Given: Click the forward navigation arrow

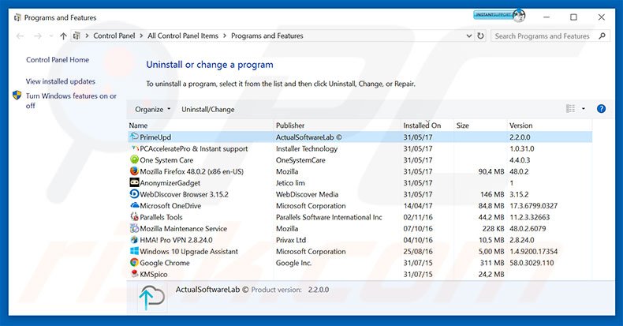Looking at the screenshot, I should tap(38, 36).
